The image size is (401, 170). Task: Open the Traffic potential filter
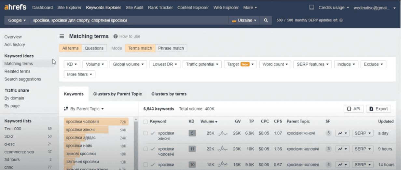click(202, 64)
